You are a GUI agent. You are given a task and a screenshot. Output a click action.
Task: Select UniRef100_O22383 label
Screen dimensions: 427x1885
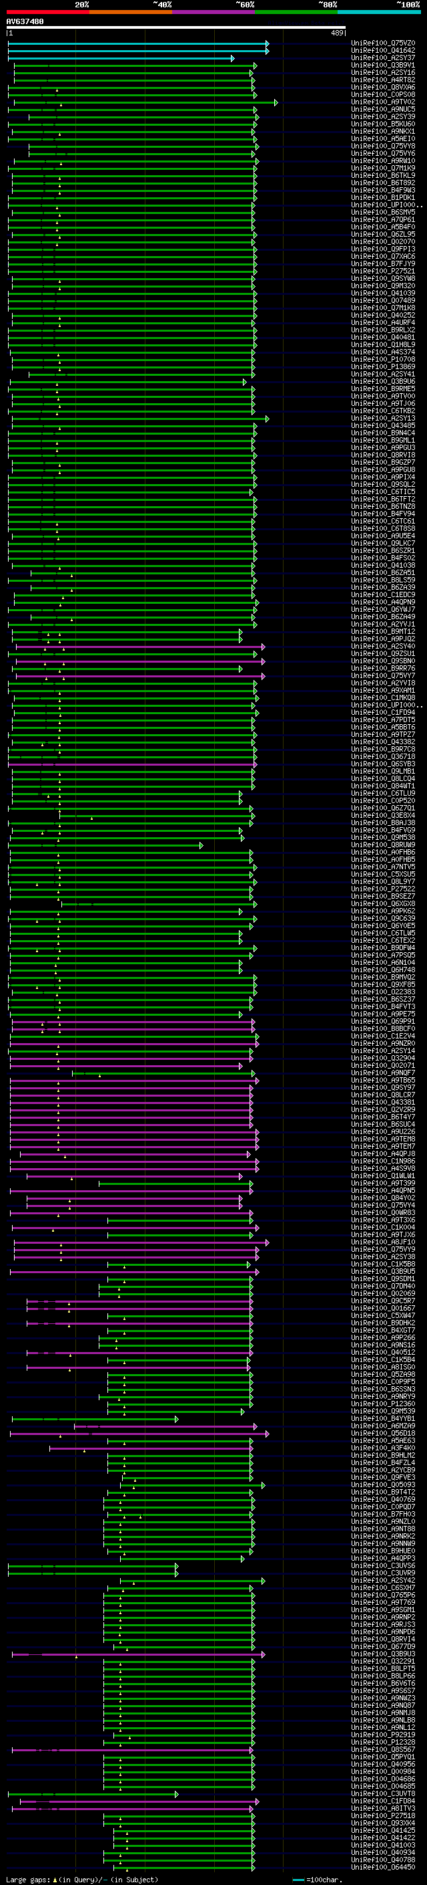(383, 992)
